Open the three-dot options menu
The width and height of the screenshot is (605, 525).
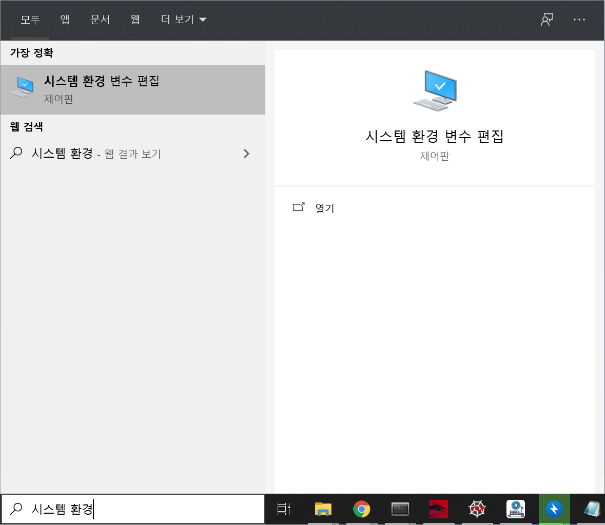[579, 20]
